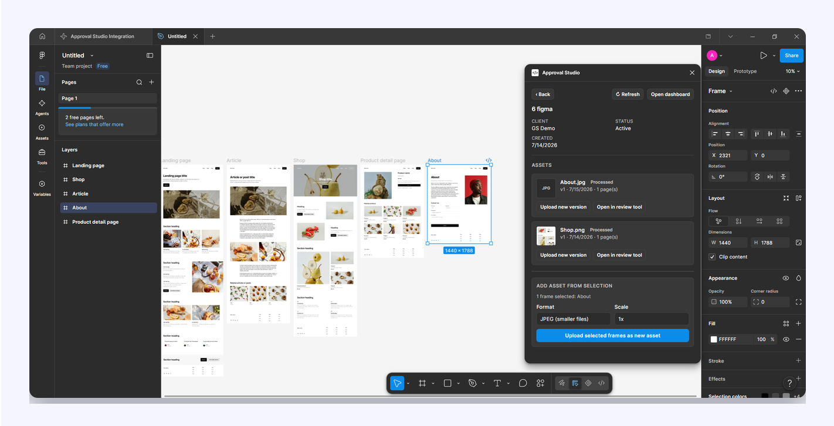Flip horizontal in Rotation row
This screenshot has height=426, width=834.
point(770,176)
